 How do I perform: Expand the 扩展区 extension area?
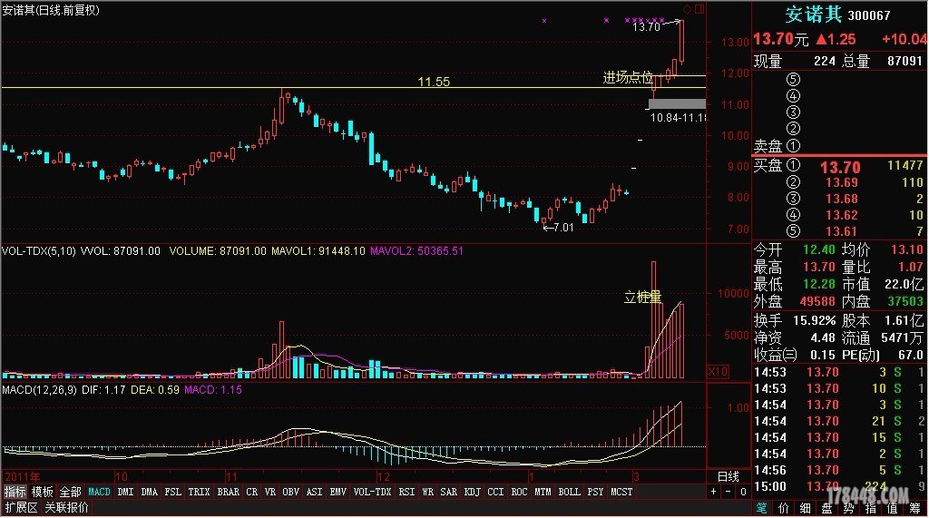20,507
